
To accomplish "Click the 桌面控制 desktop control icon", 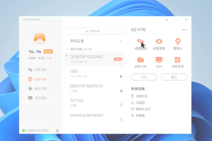I will point(140,42).
